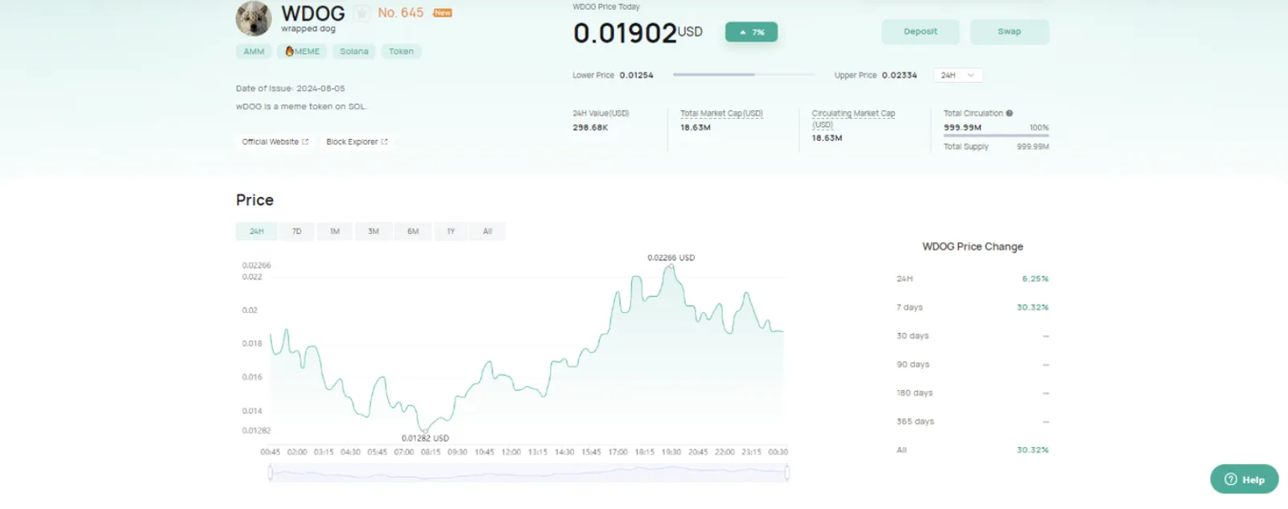Click the question mark icon in Help
Viewport: 1288px width, 509px height.
[x=1230, y=479]
